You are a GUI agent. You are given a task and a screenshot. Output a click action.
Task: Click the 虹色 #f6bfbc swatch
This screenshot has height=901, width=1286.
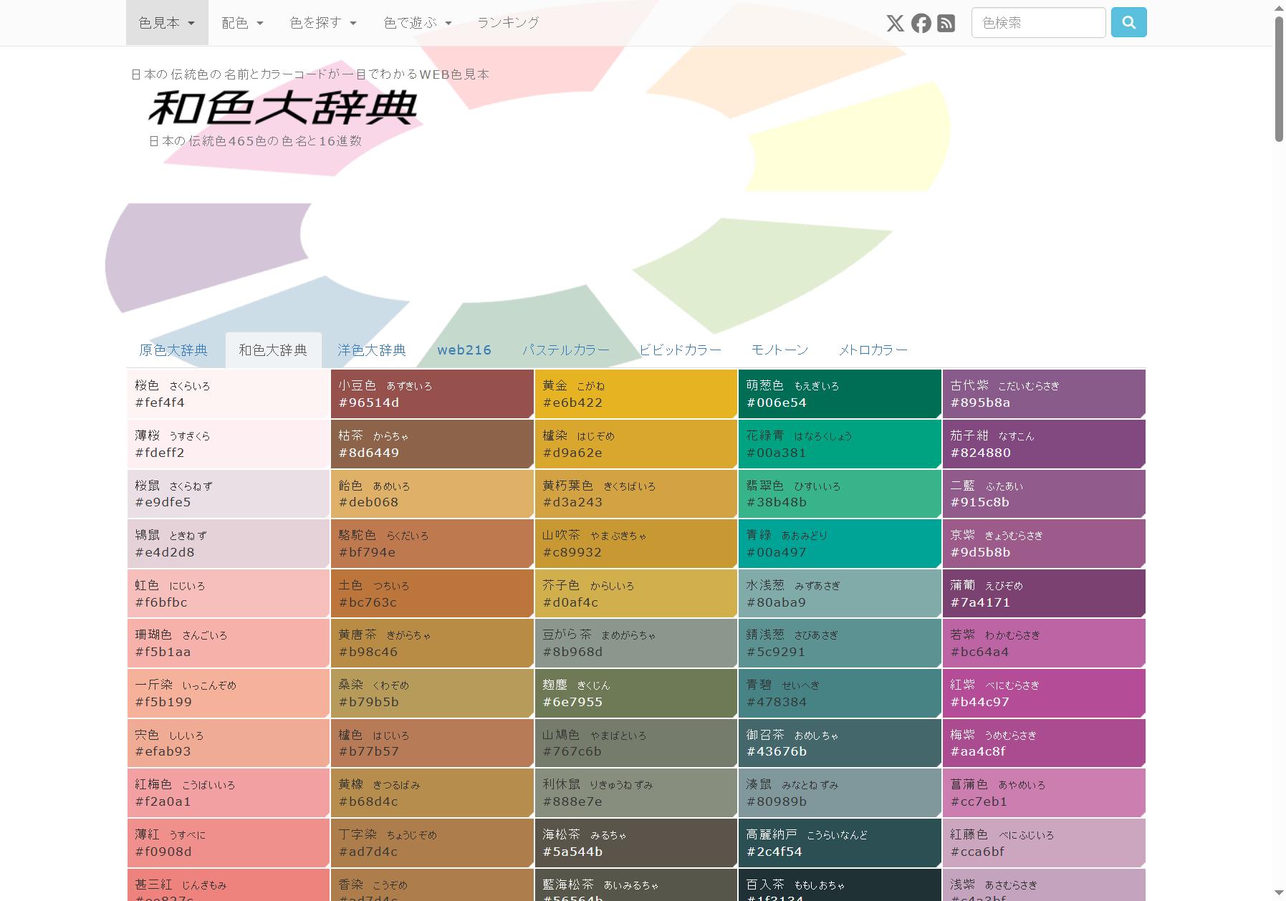pos(228,594)
